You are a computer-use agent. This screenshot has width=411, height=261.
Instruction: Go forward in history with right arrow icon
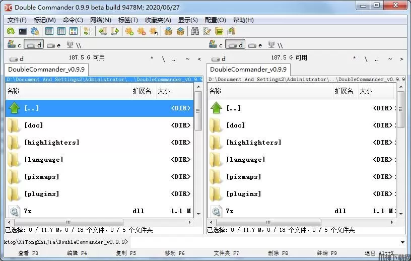pos(115,31)
